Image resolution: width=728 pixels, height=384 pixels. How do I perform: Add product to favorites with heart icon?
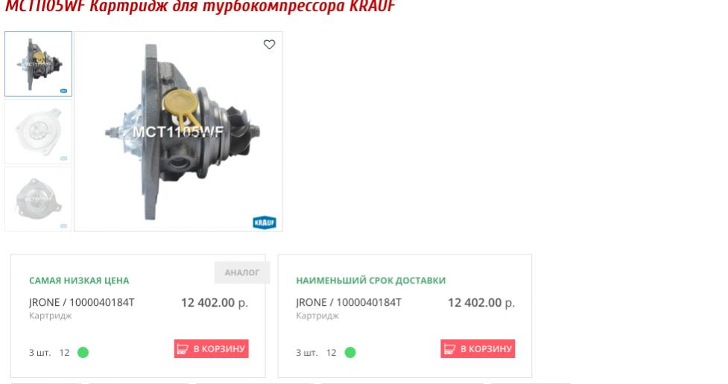pyautogui.click(x=269, y=45)
